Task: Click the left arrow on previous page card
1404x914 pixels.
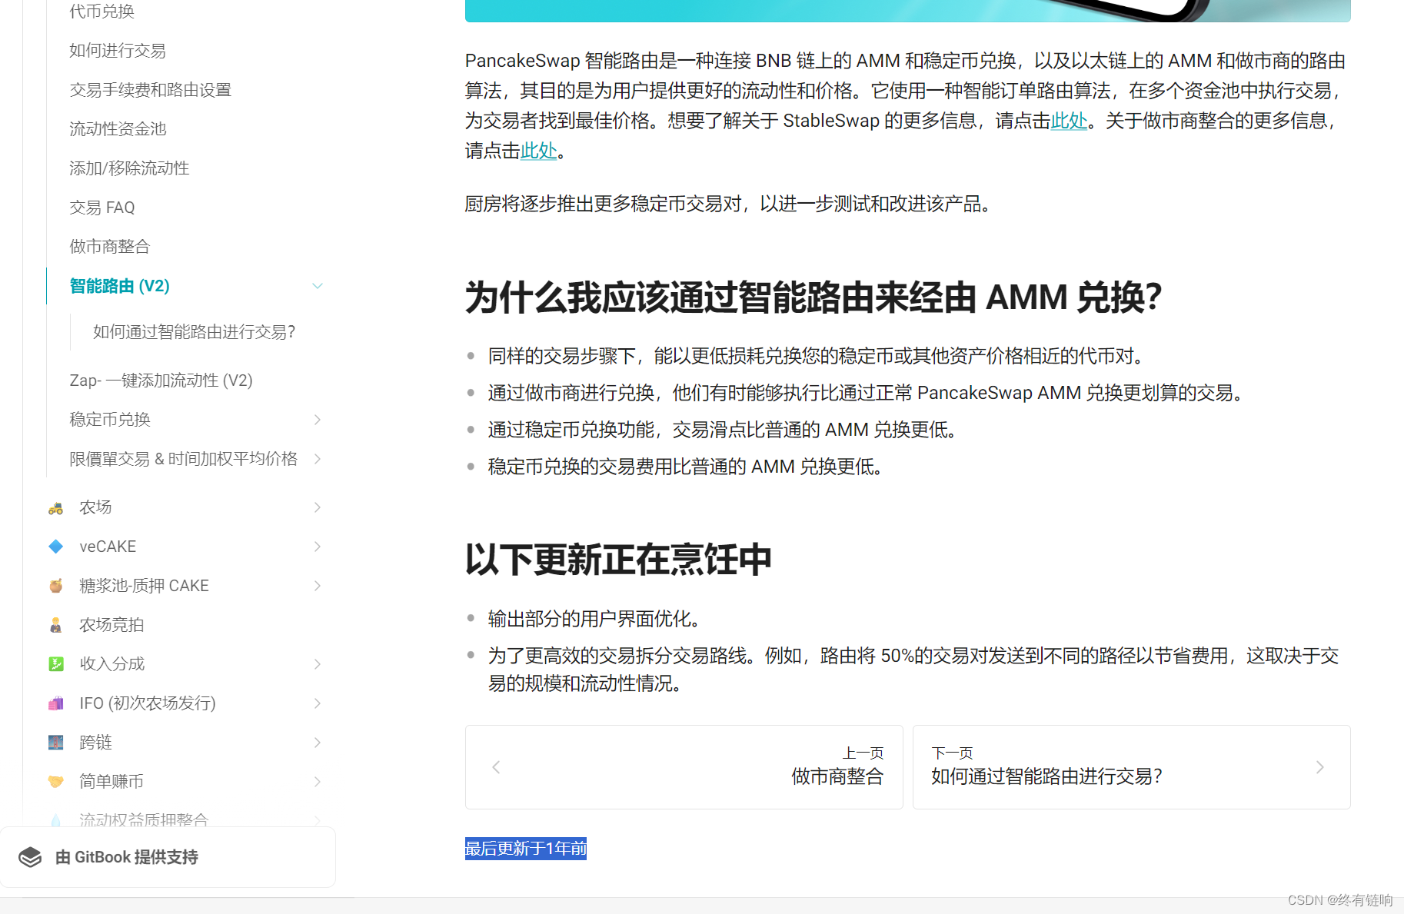Action: tap(496, 767)
